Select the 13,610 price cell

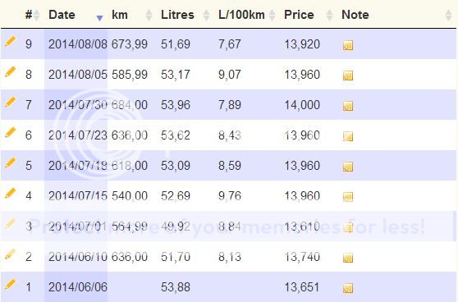coord(302,226)
